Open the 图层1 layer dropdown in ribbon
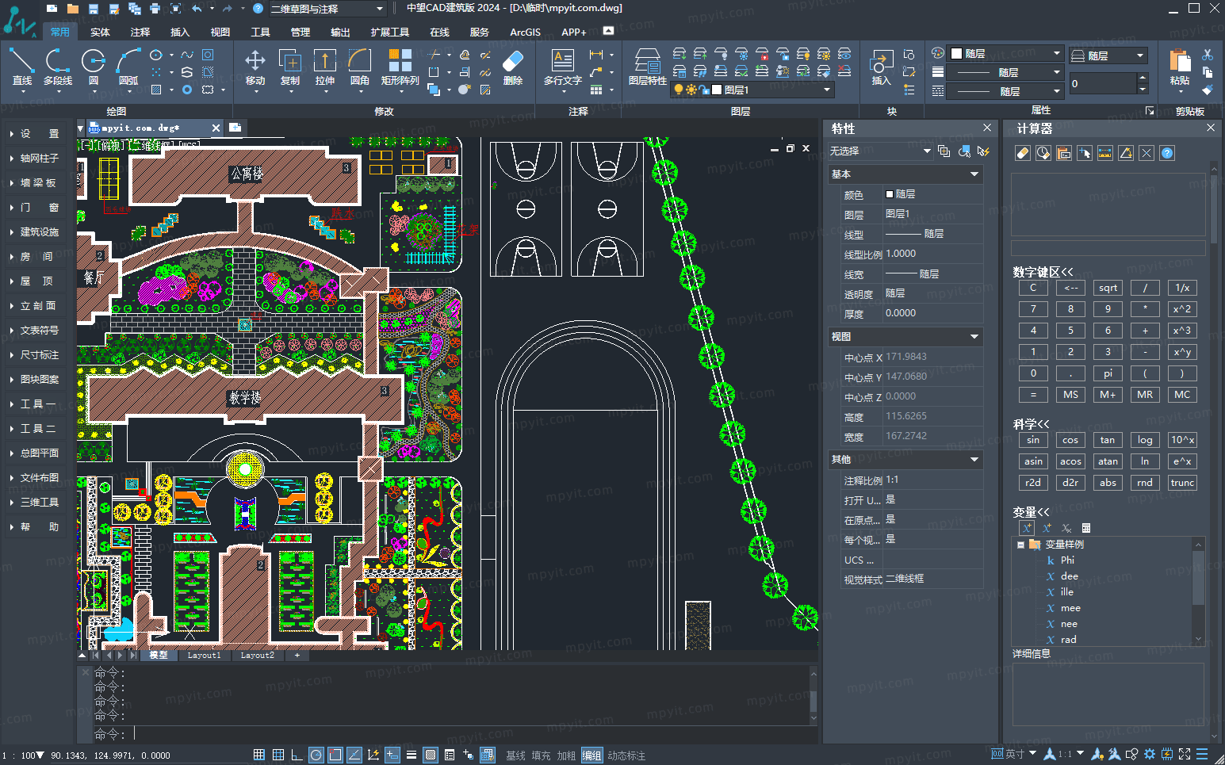 point(752,90)
